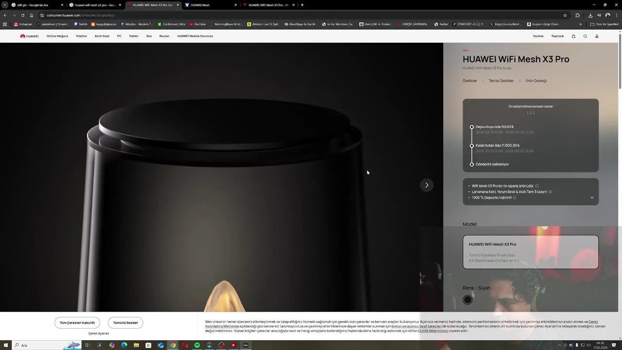Select the 'HUAWEI WiFi Mesh X3 Pro' model card

531,252
